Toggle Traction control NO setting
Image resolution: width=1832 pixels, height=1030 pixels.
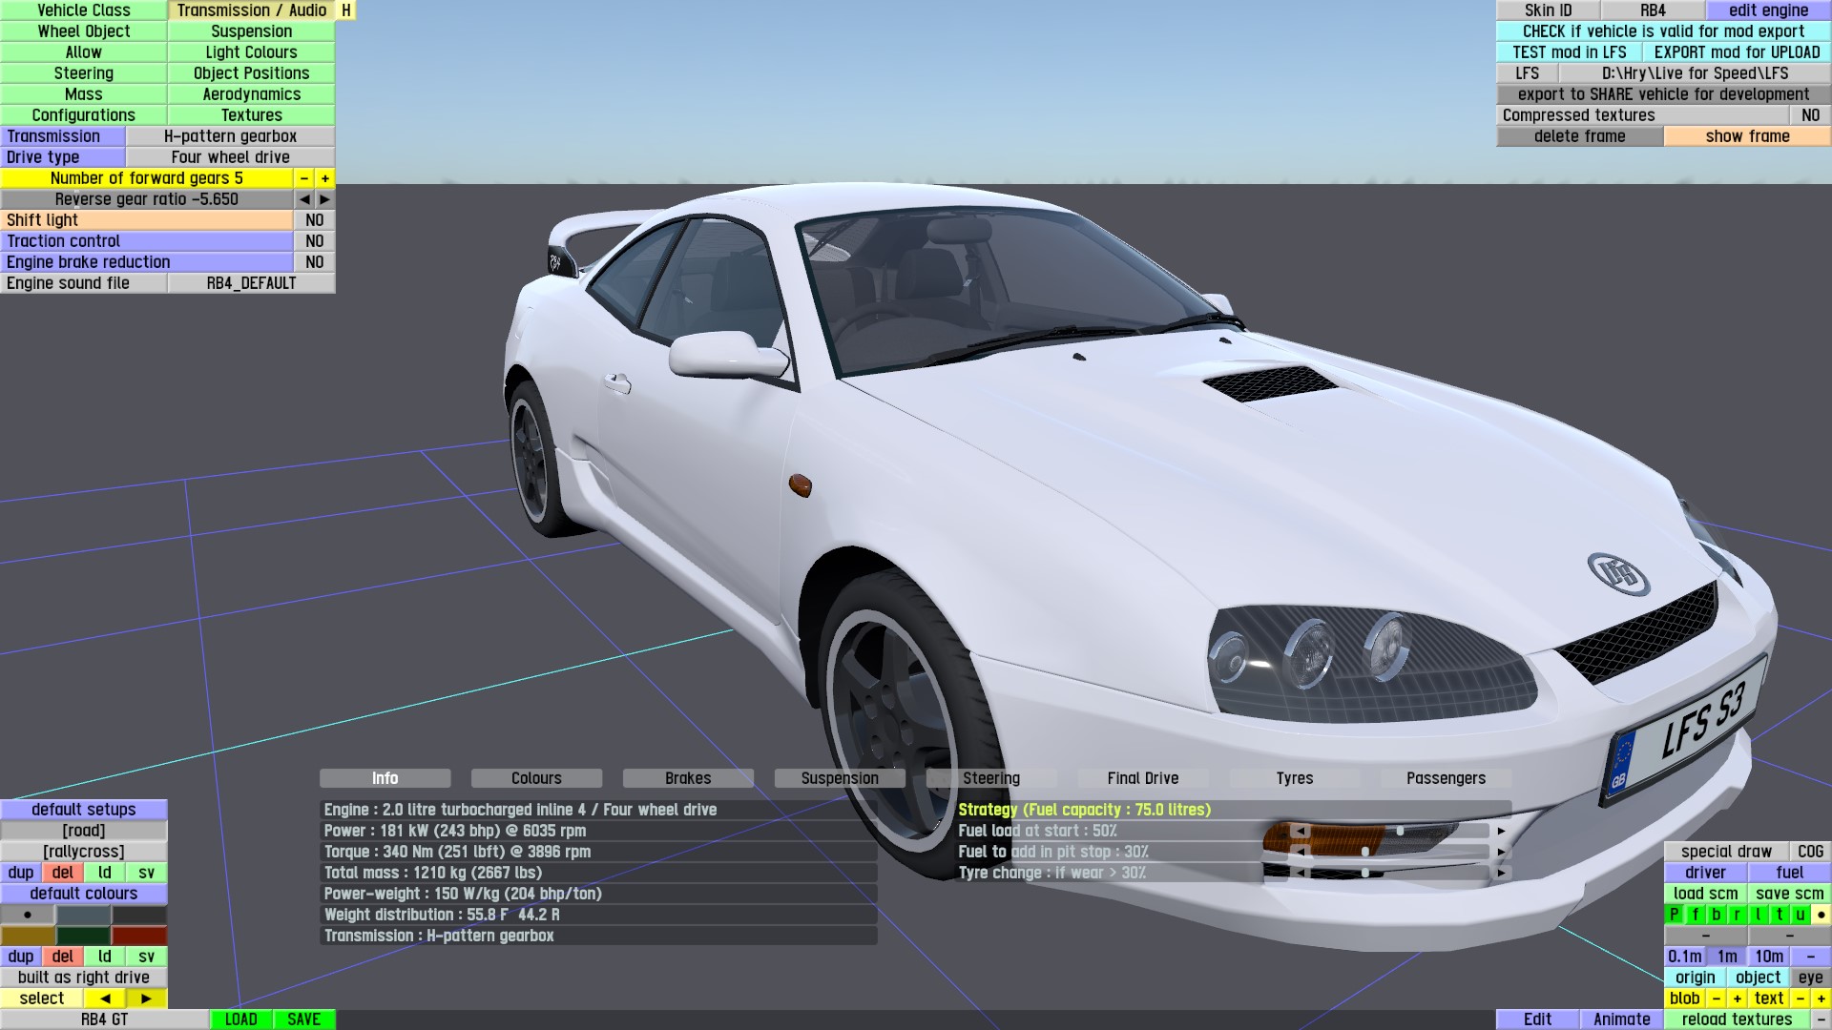tap(315, 241)
